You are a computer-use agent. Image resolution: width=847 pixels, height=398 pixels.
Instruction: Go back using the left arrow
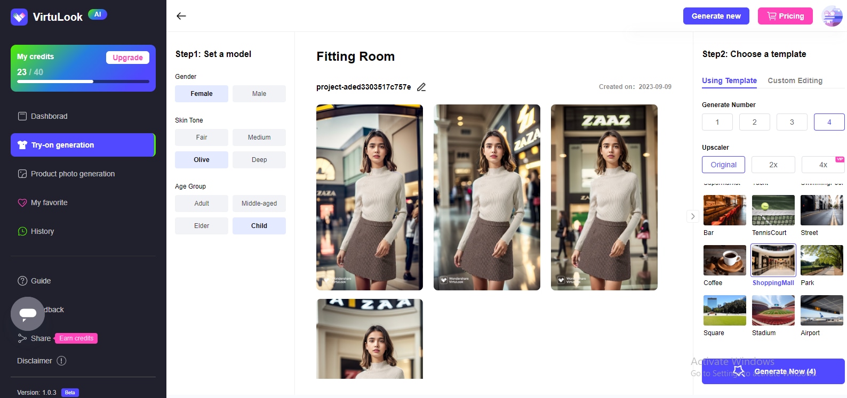coord(181,16)
